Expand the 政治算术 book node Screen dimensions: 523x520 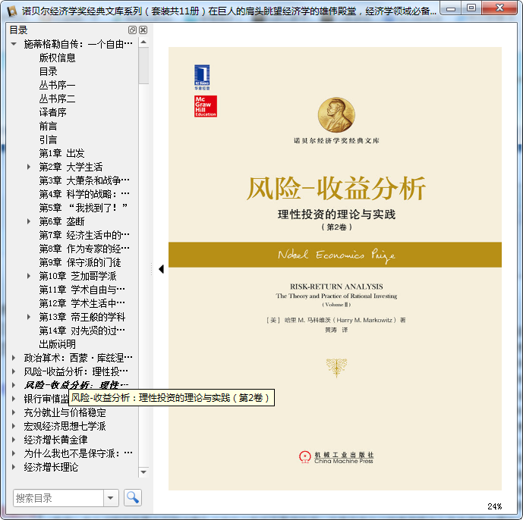point(14,358)
